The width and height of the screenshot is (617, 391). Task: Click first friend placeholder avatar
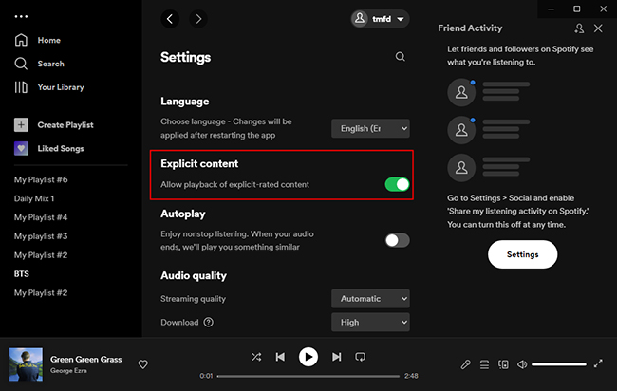461,92
